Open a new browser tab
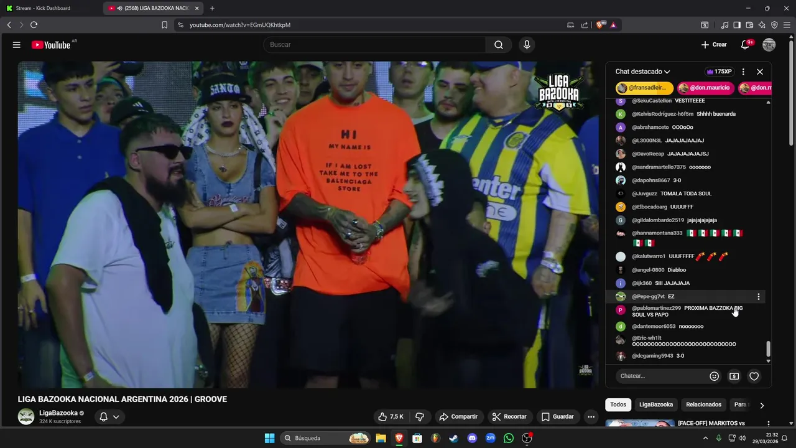This screenshot has height=448, width=796. pyautogui.click(x=212, y=8)
